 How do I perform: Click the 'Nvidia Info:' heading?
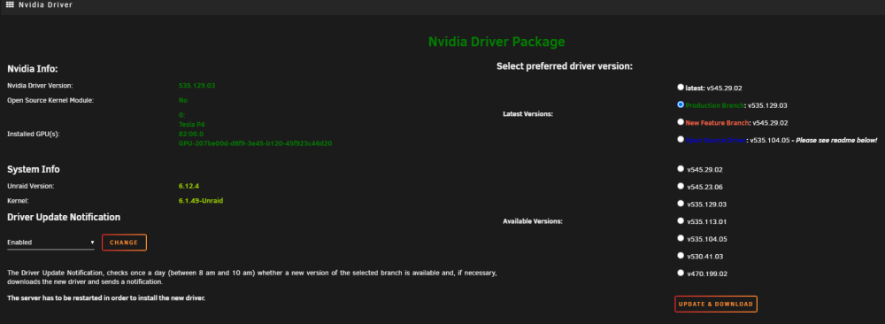33,69
